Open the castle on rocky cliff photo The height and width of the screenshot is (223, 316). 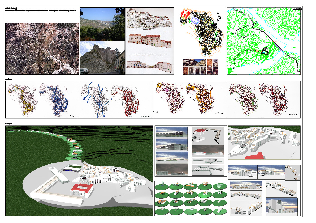click(102, 58)
